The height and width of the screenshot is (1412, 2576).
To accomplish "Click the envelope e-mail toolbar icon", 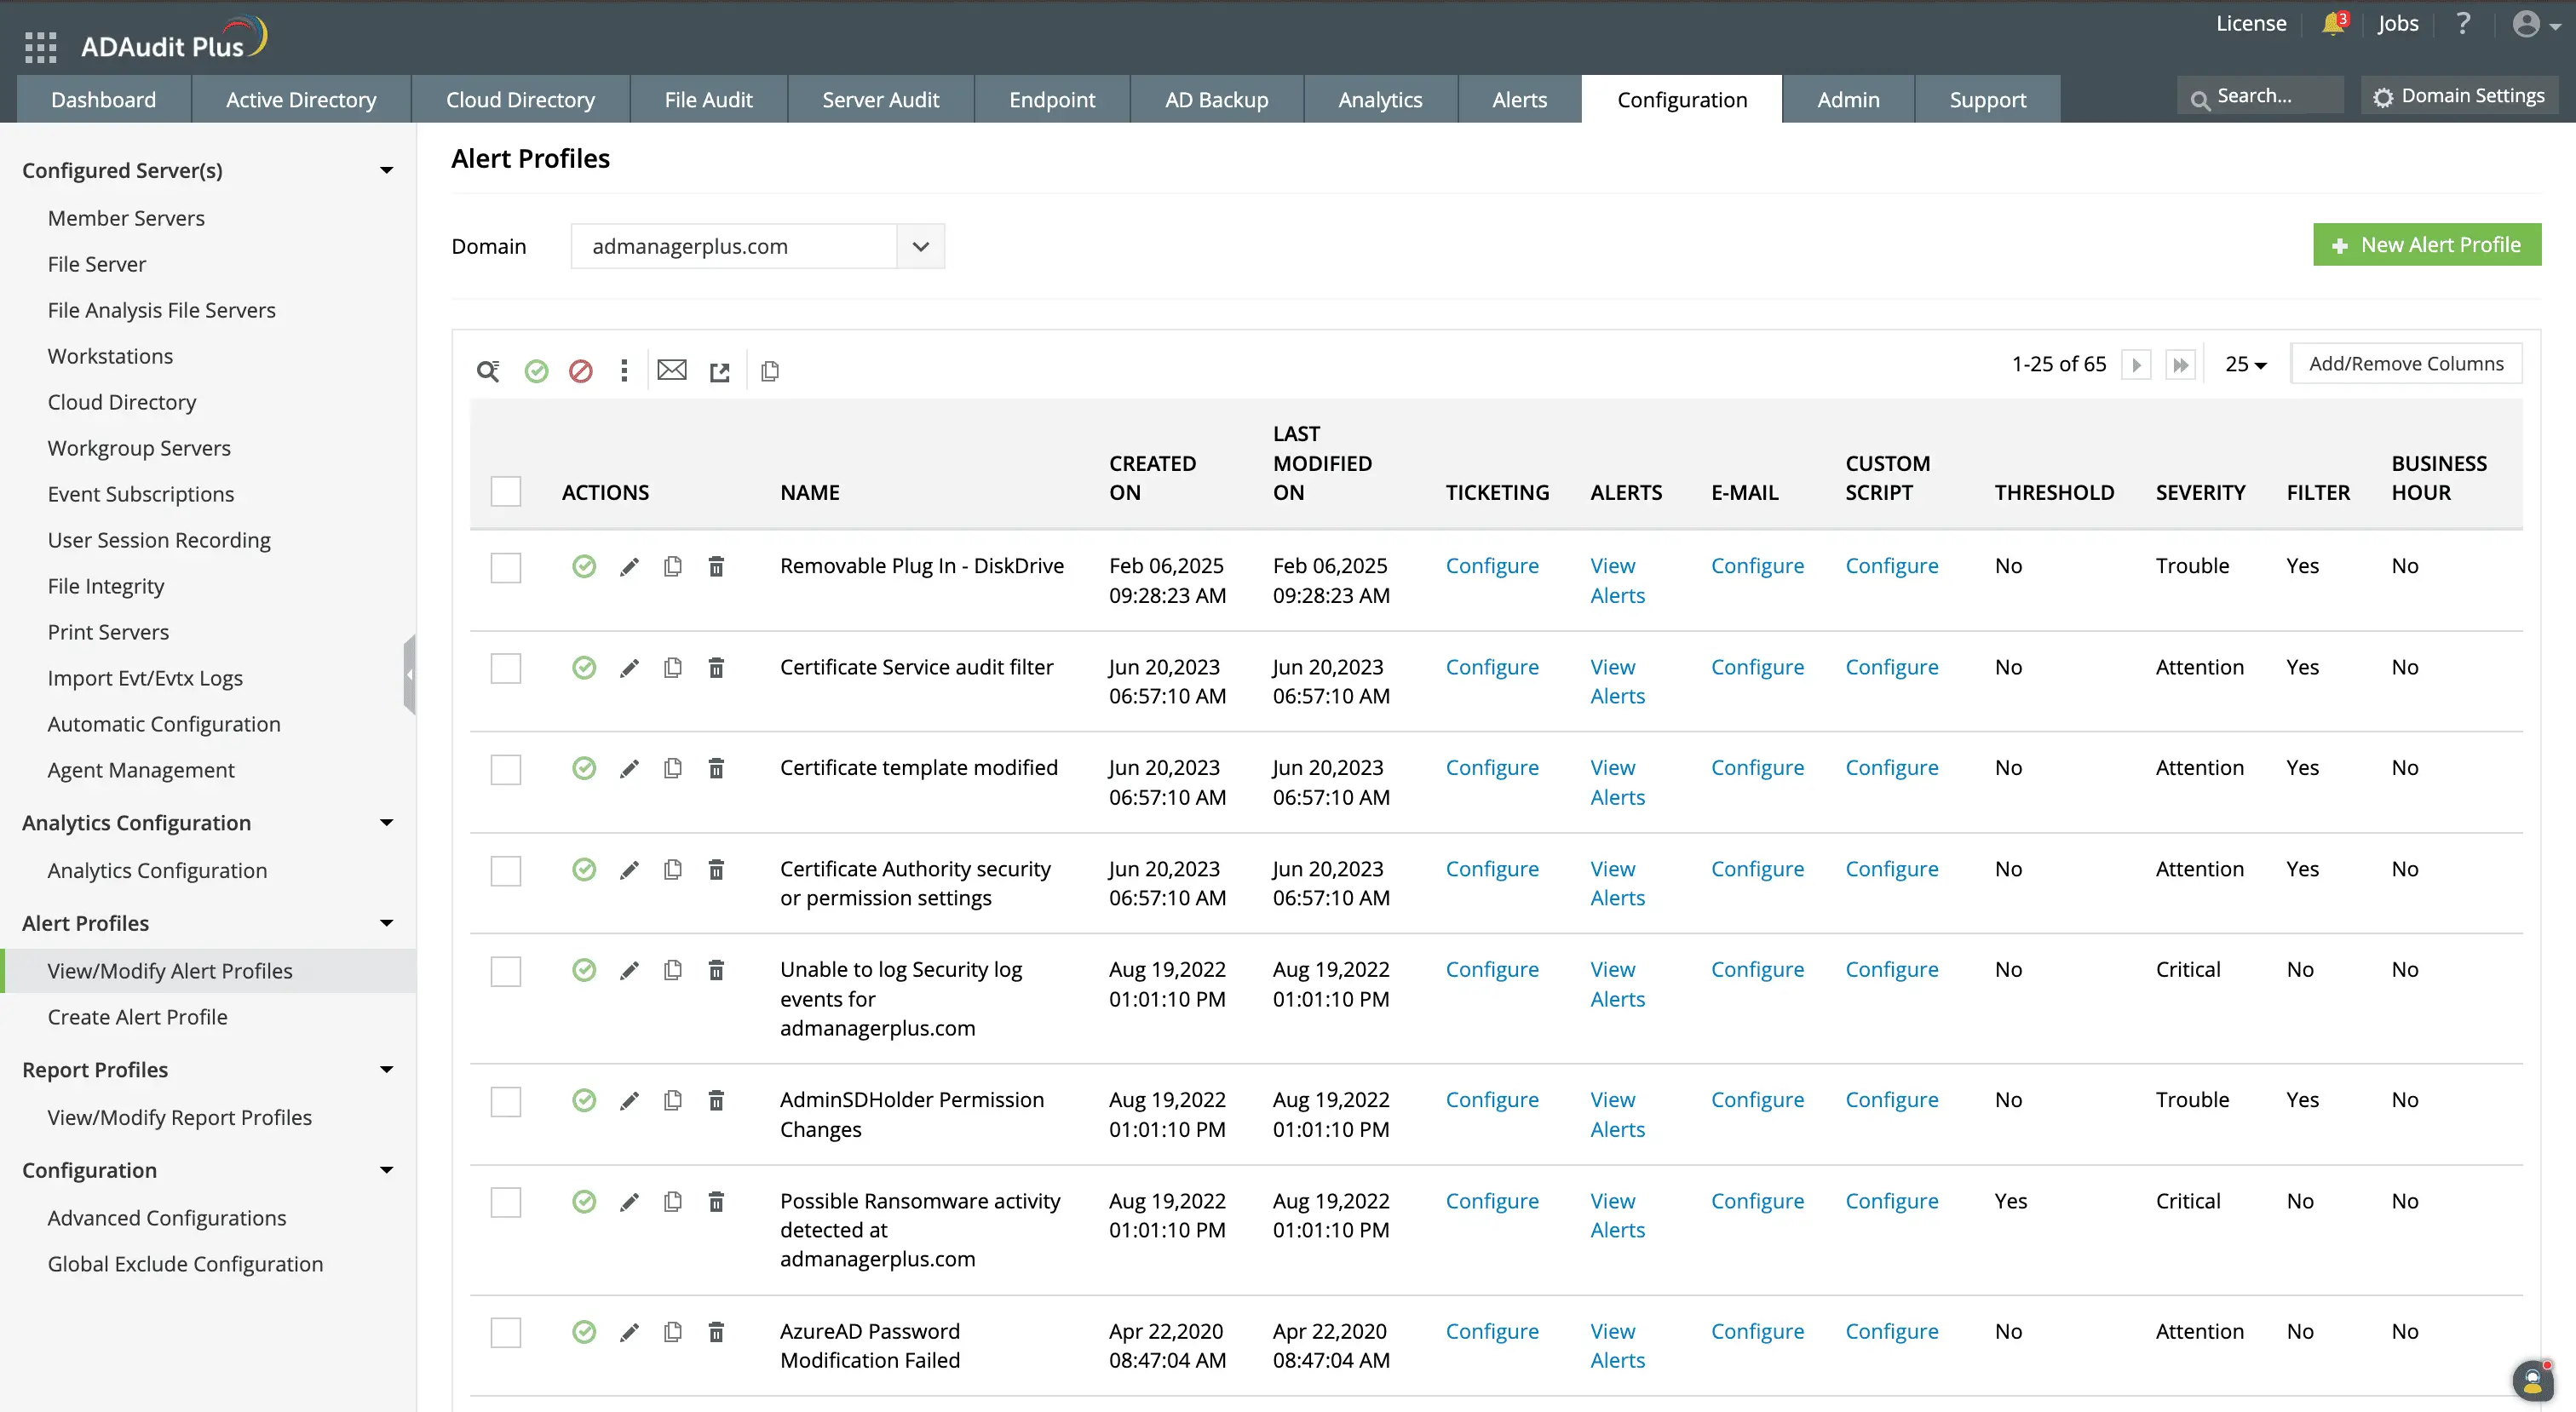I will pos(672,370).
